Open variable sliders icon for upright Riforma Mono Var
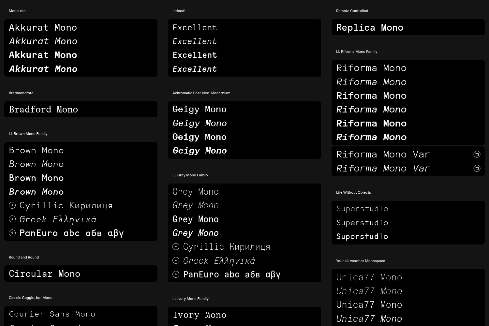489x326 pixels. tap(477, 155)
